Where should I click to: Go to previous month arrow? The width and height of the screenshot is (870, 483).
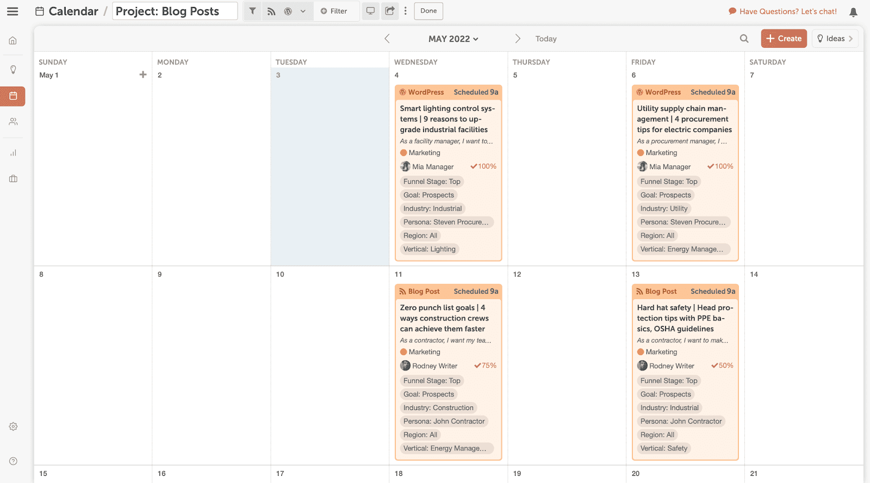coord(387,39)
